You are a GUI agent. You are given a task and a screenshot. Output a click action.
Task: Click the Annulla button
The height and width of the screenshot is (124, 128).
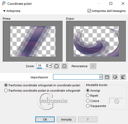click(x=66, y=119)
